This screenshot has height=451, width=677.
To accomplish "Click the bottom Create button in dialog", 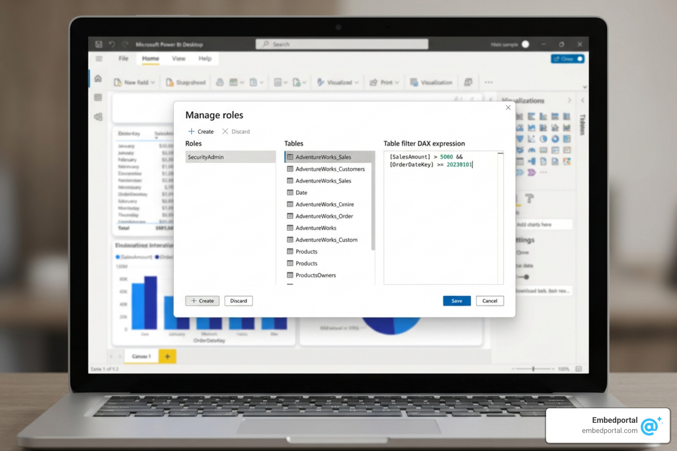I will click(202, 301).
